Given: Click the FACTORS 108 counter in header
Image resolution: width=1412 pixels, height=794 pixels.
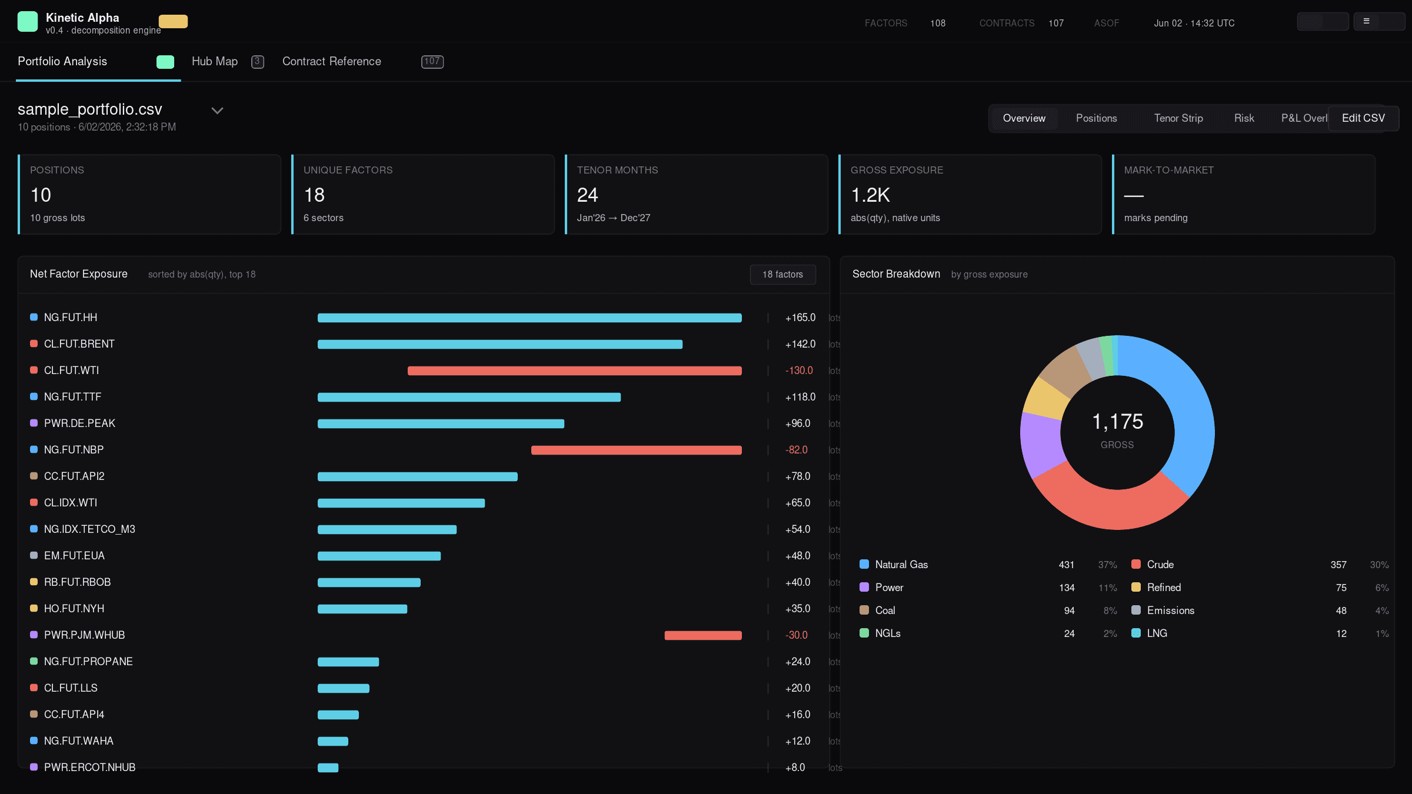Looking at the screenshot, I should click(x=905, y=24).
